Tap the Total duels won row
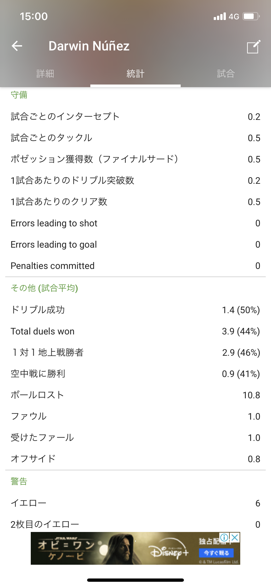The image size is (271, 587). [x=135, y=331]
